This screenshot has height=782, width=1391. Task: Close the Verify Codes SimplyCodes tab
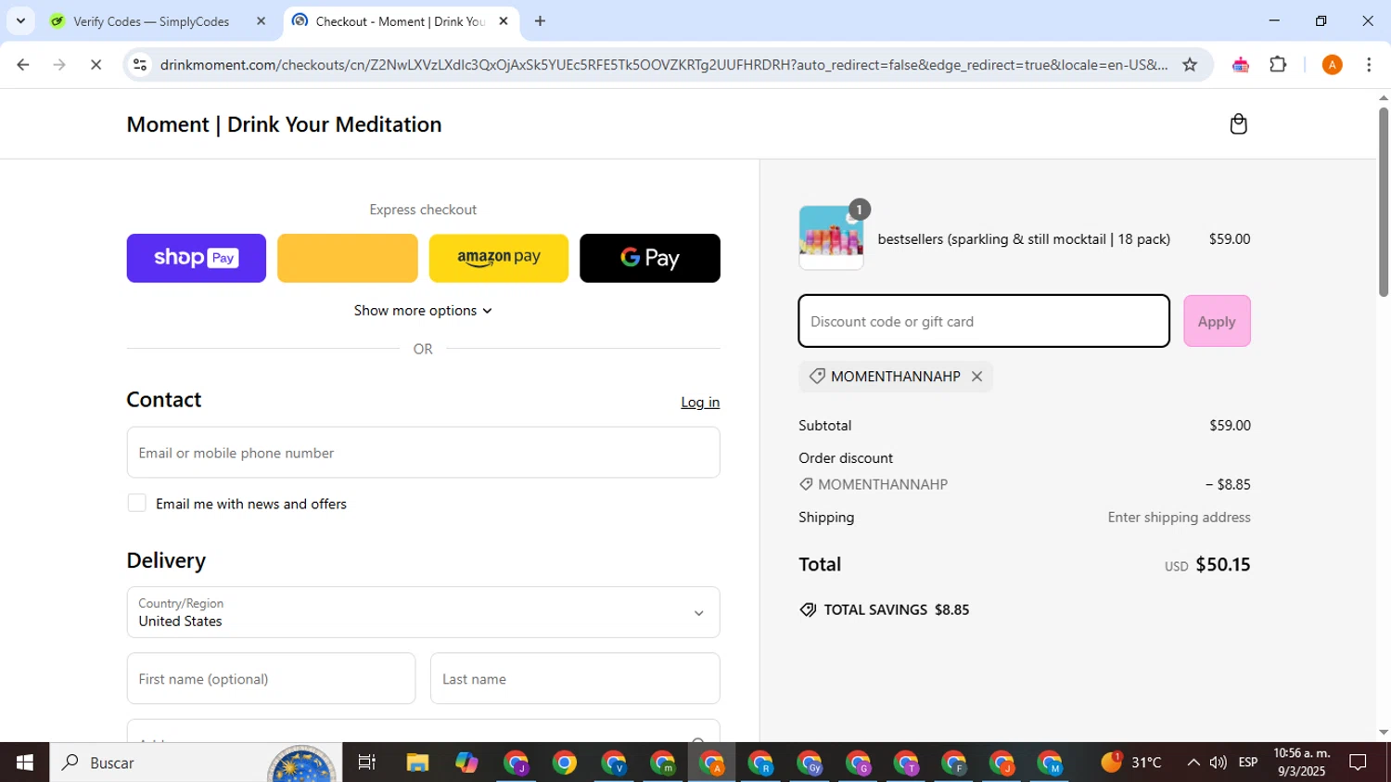(x=261, y=21)
